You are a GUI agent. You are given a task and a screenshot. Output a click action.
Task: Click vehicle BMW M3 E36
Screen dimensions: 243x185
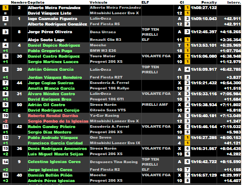tap(103, 51)
